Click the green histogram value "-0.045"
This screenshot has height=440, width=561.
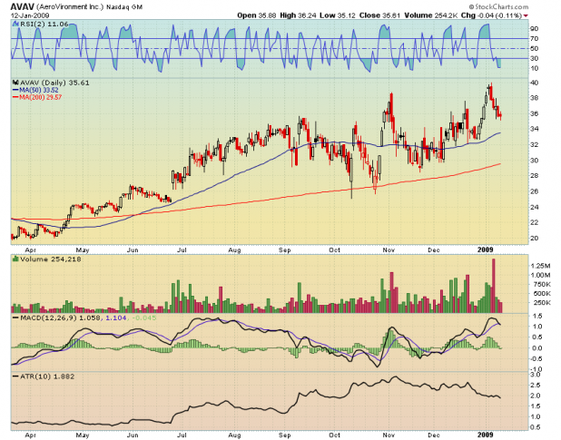coord(144,318)
